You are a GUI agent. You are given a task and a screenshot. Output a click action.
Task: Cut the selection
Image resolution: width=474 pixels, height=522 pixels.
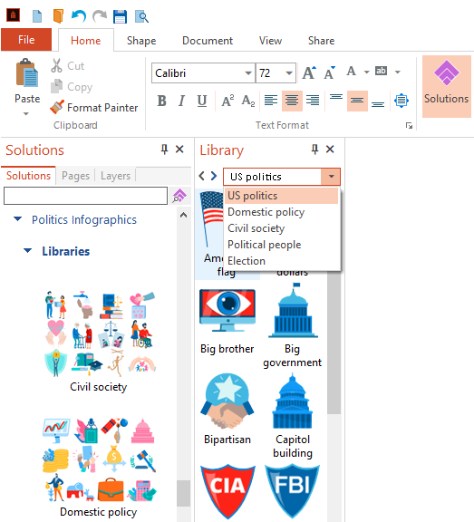click(x=68, y=65)
